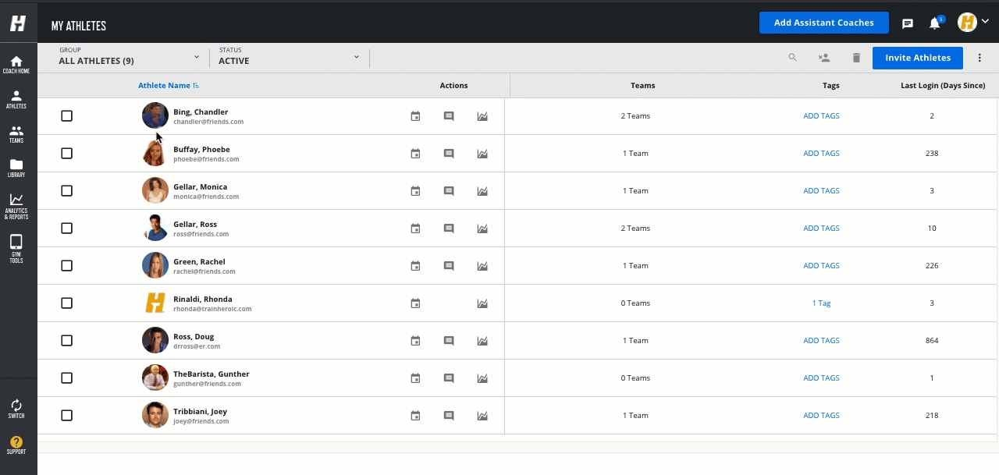Select checkbox for Tribbiani, Joey
Viewport: 999px width, 475px height.
pyautogui.click(x=66, y=416)
